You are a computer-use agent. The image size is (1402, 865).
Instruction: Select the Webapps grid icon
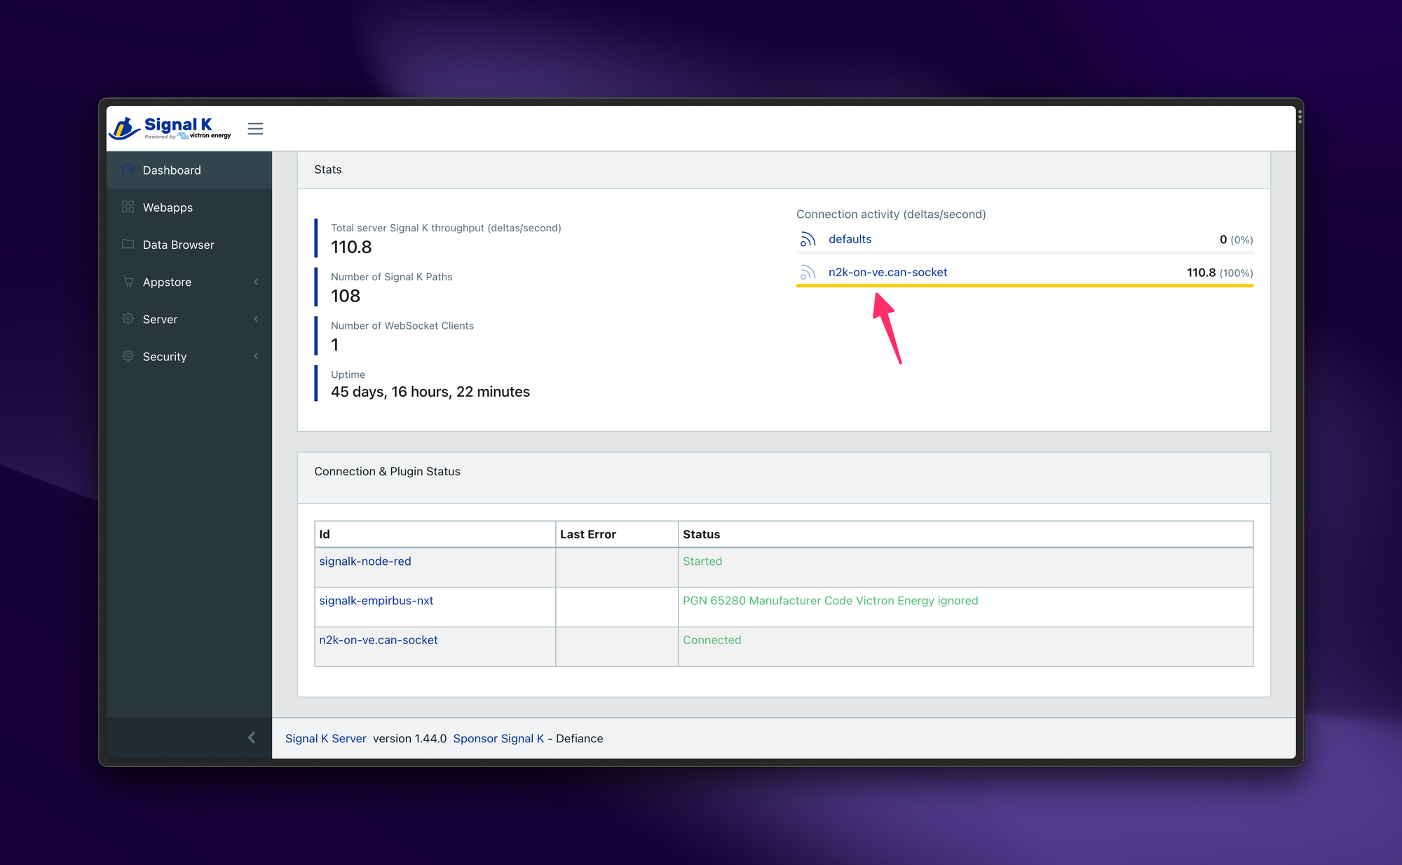[127, 207]
